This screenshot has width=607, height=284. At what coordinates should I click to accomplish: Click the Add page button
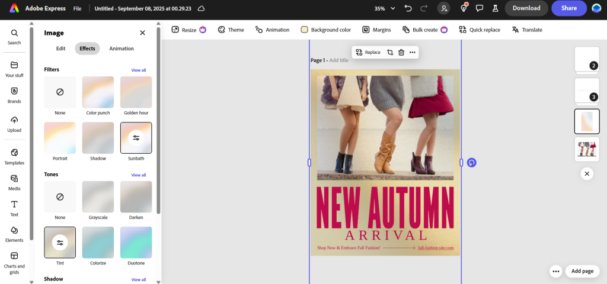[x=582, y=271]
